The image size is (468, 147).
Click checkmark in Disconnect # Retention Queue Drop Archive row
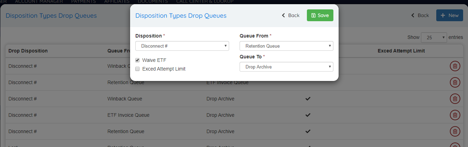tap(308, 131)
